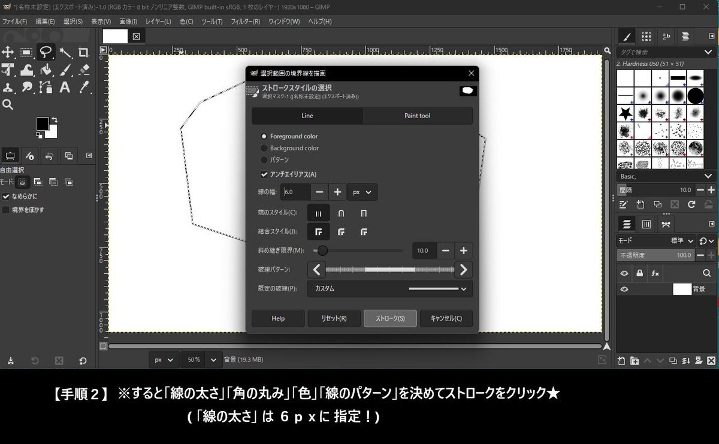Open the レイヤー(L) menu
The image size is (719, 444).
[x=158, y=22]
